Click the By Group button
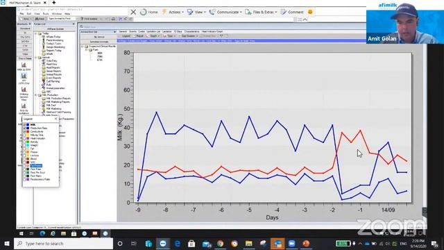The width and height of the screenshot is (444, 250). [99, 37]
